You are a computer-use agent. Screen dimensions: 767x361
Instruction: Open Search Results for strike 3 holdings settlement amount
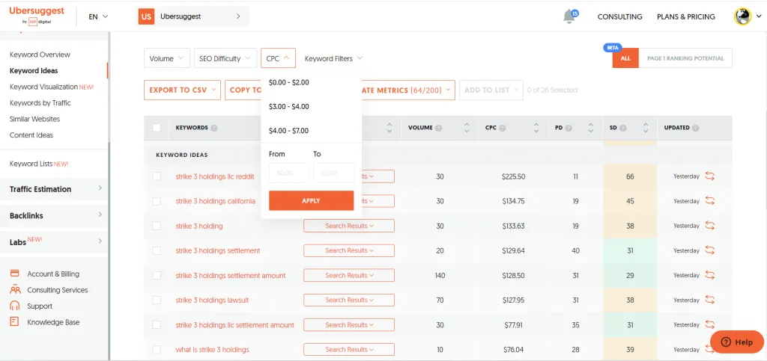(x=349, y=275)
